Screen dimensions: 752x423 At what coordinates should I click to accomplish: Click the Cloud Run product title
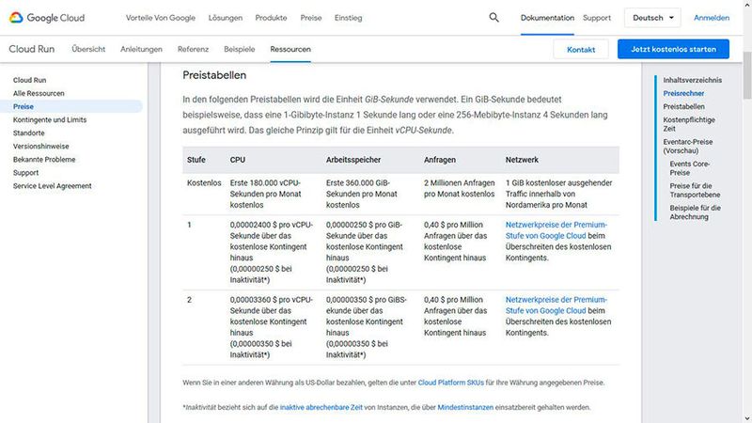tap(32, 49)
